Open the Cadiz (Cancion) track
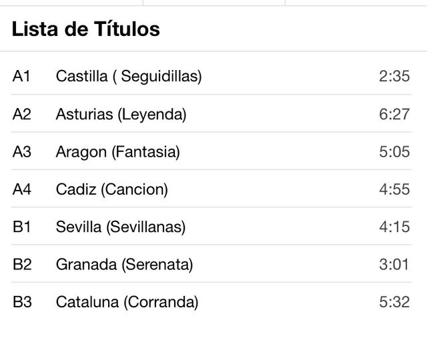427x342 pixels. (x=112, y=189)
